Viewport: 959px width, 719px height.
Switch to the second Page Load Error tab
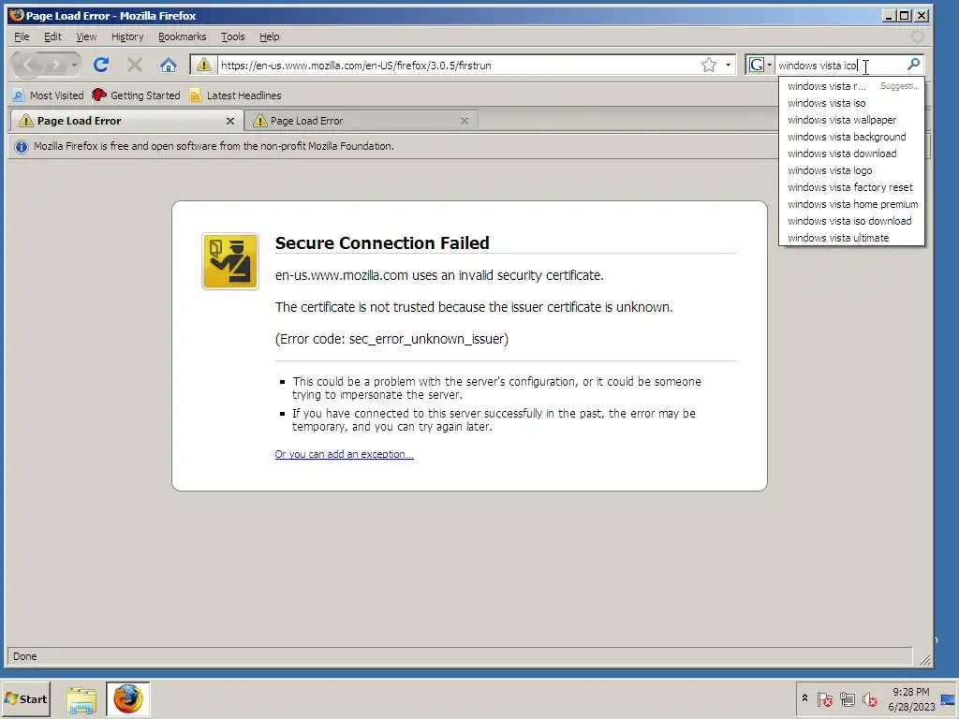(361, 121)
